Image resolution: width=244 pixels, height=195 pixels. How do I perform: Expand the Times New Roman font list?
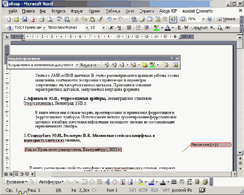click(87, 28)
